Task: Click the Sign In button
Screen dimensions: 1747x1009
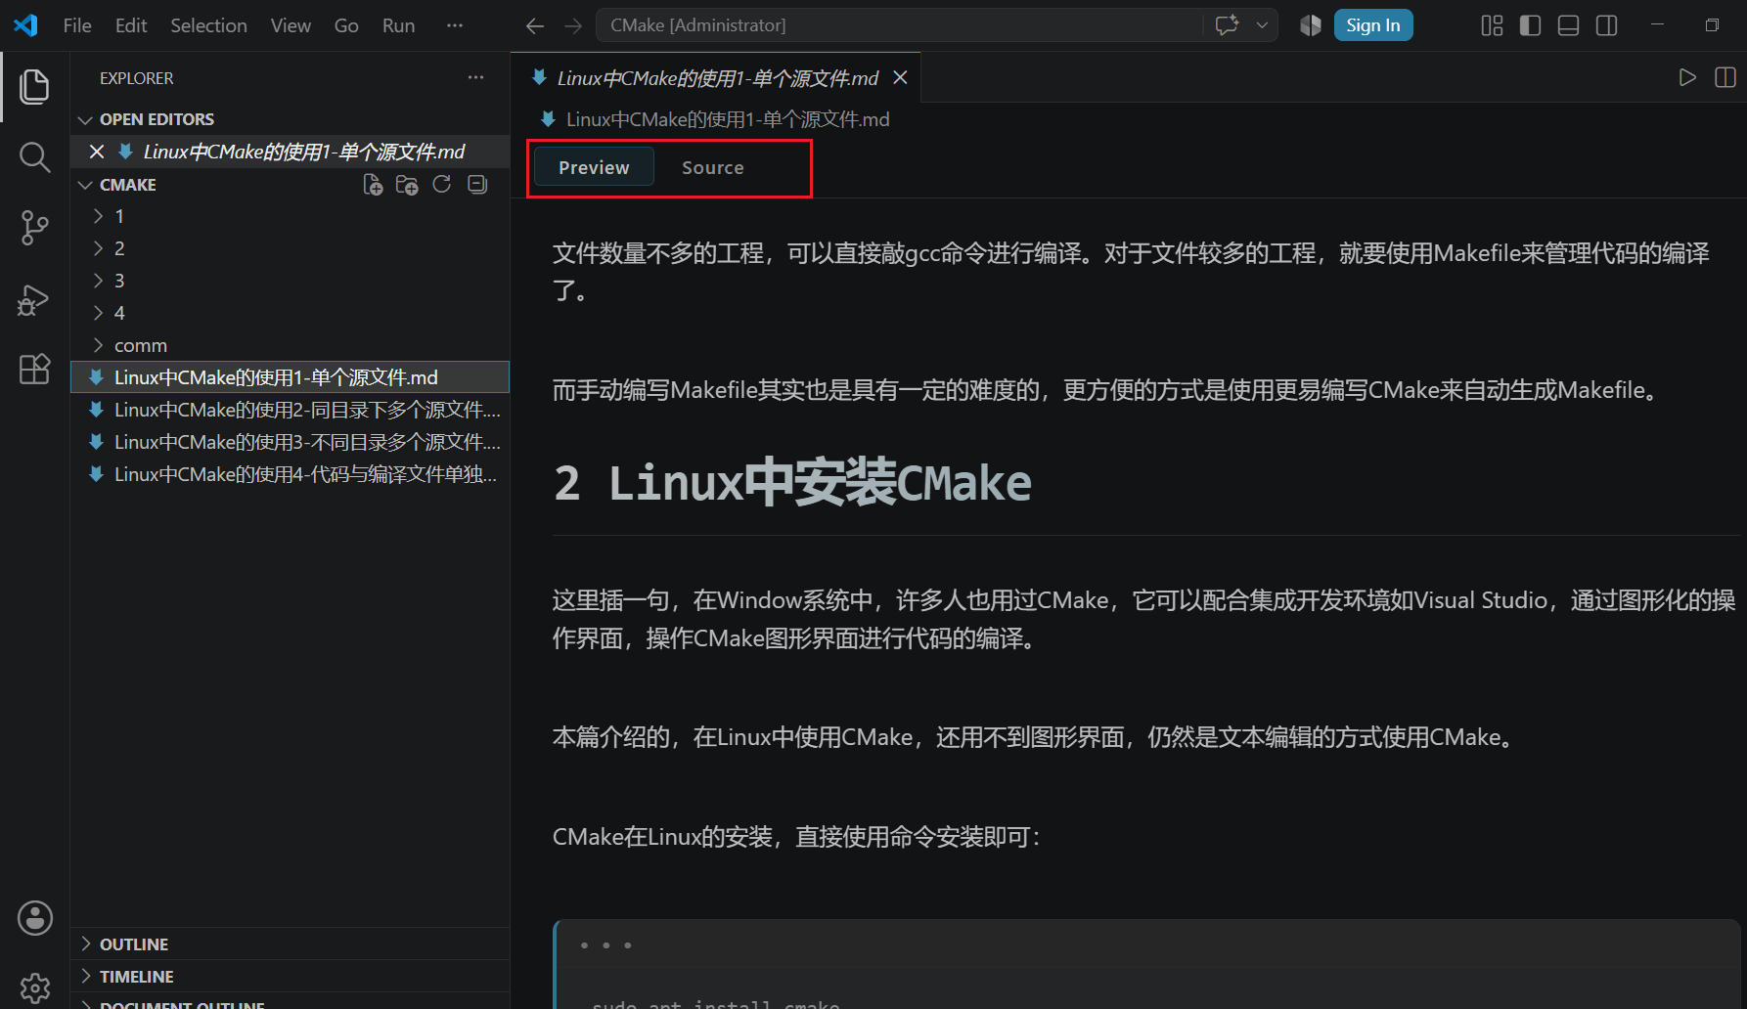Action: click(x=1373, y=25)
